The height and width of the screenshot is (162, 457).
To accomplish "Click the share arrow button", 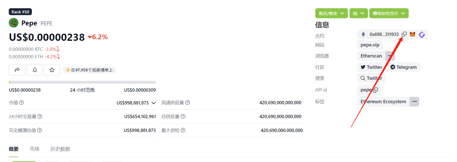I will pyautogui.click(x=17, y=70).
